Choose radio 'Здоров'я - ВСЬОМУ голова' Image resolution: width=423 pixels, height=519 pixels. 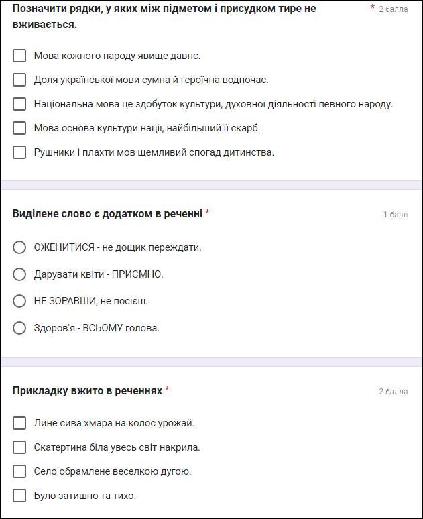coord(19,328)
